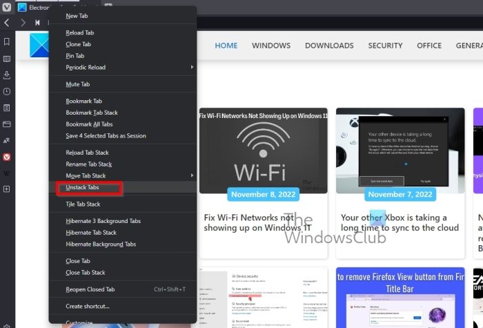This screenshot has width=483, height=328.
Task: Open the red Vivaldi web panel
Action: [x=6, y=157]
